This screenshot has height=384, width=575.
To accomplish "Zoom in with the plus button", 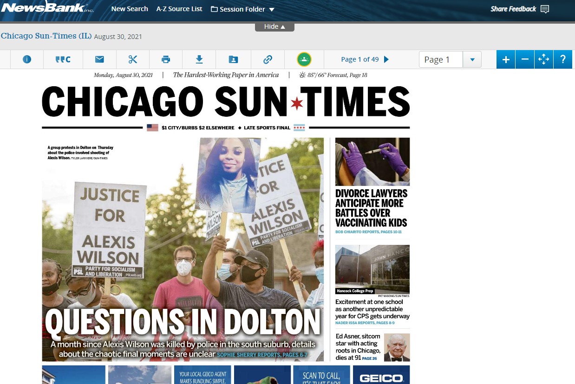I will (x=506, y=59).
